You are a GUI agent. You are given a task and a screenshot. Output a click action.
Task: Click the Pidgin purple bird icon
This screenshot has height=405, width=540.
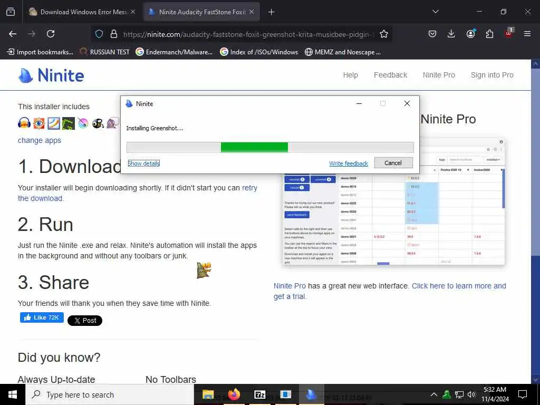click(x=113, y=123)
